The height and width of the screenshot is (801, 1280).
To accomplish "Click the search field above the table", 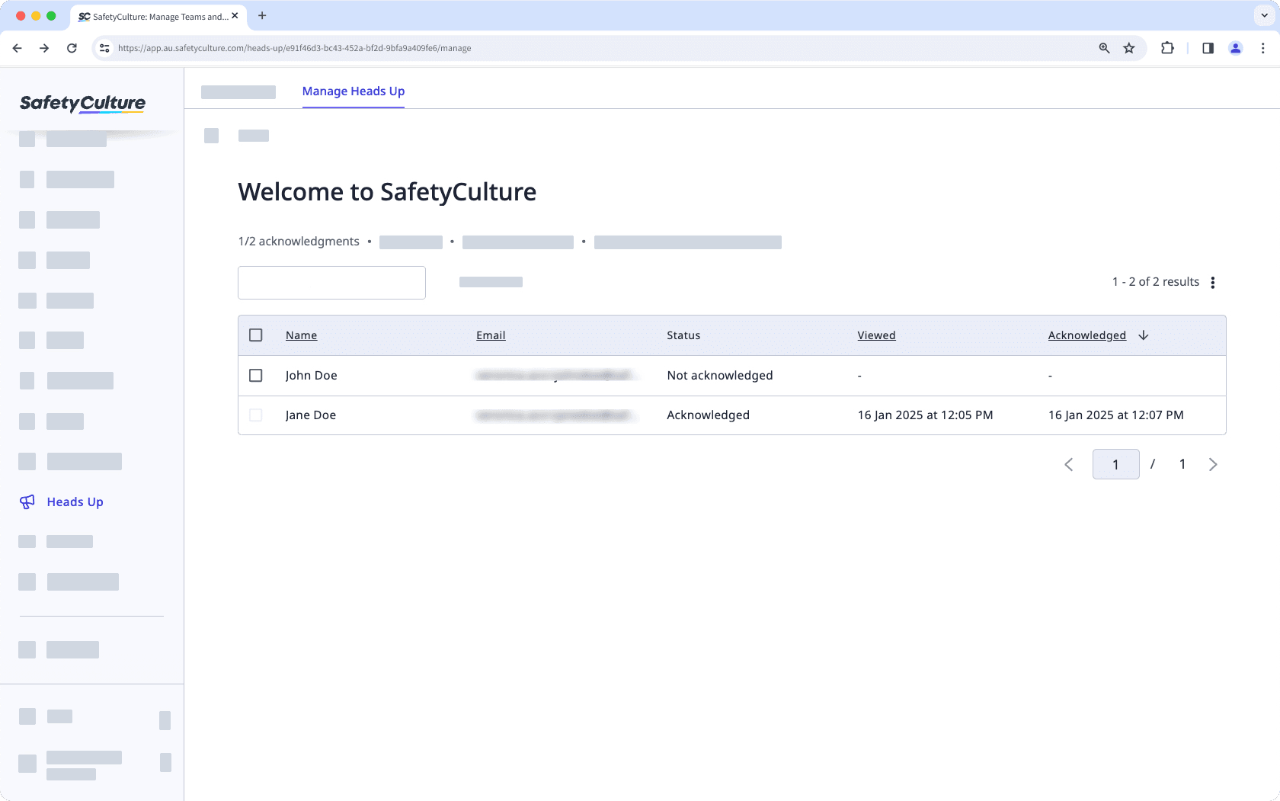I will (x=331, y=283).
